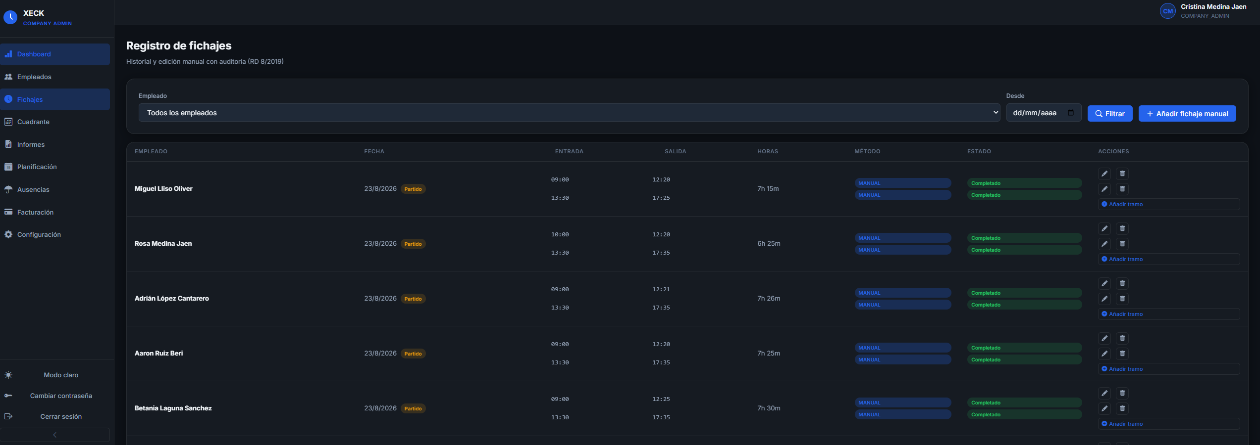Viewport: 1260px width, 445px height.
Task: Add a tramo for Miguel Lliso Oliver
Action: (x=1169, y=204)
